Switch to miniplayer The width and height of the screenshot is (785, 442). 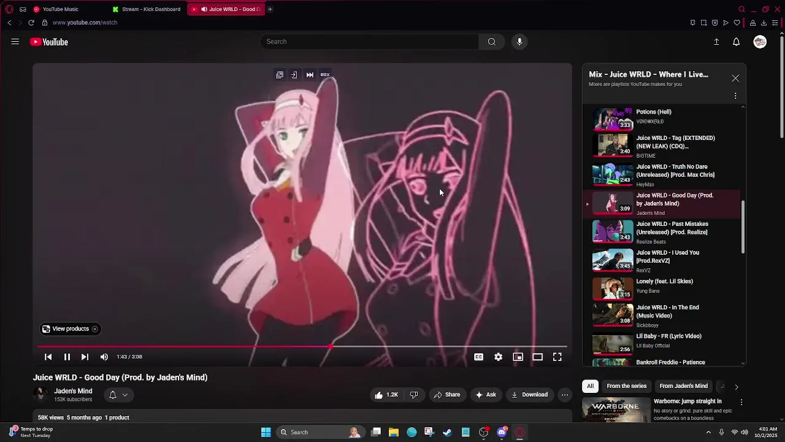pyautogui.click(x=518, y=357)
